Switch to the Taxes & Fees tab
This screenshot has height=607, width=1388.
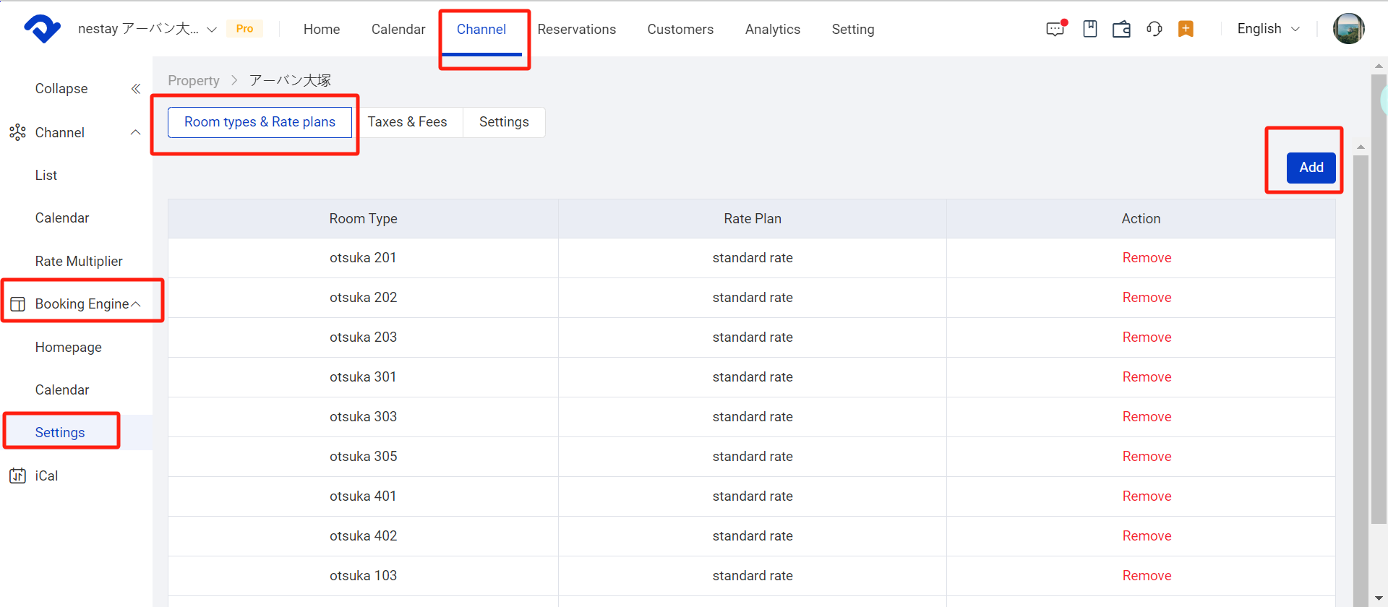(x=407, y=122)
